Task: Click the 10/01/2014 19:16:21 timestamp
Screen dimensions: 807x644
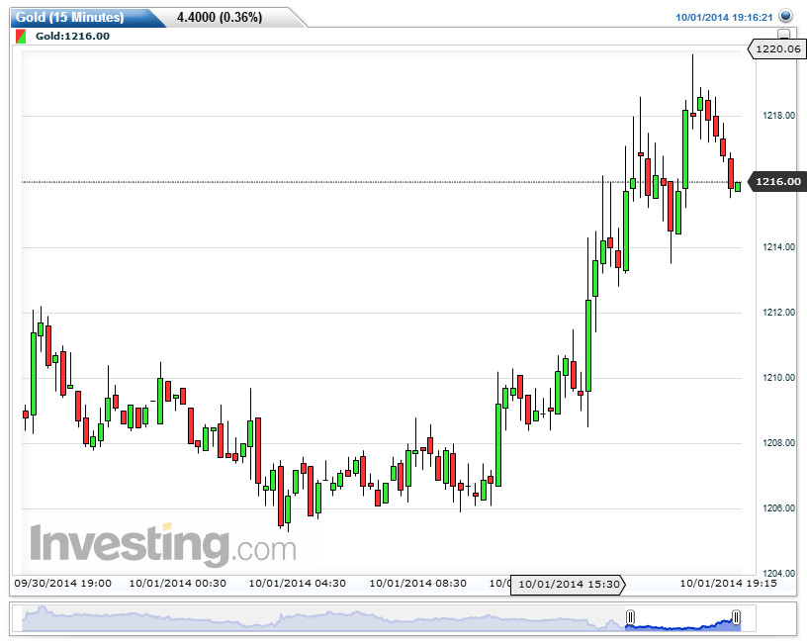Action: tap(724, 17)
